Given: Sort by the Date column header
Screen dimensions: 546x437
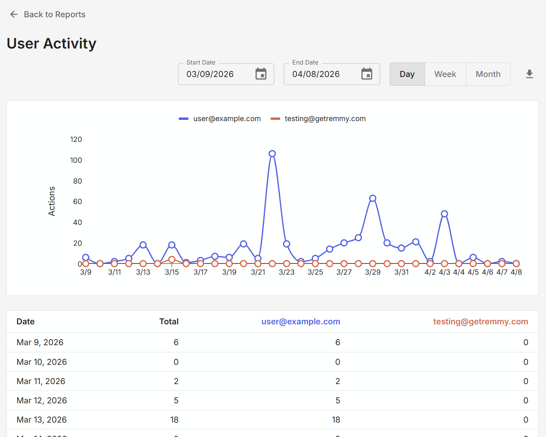Looking at the screenshot, I should [25, 321].
